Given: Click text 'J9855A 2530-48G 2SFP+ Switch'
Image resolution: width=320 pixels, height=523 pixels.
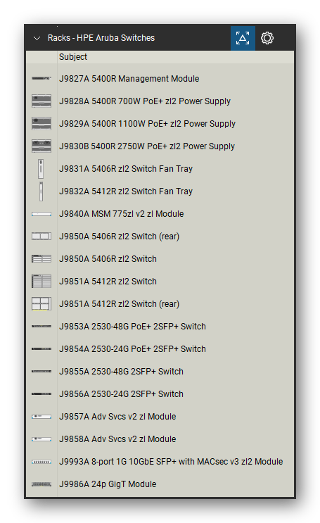Looking at the screenshot, I should [121, 372].
